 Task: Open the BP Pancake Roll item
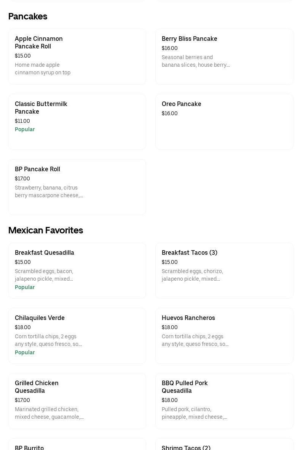coord(77,187)
